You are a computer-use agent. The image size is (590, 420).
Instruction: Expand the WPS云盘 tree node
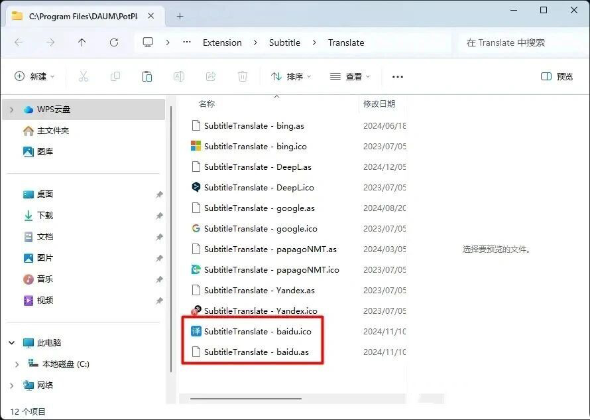(12, 109)
